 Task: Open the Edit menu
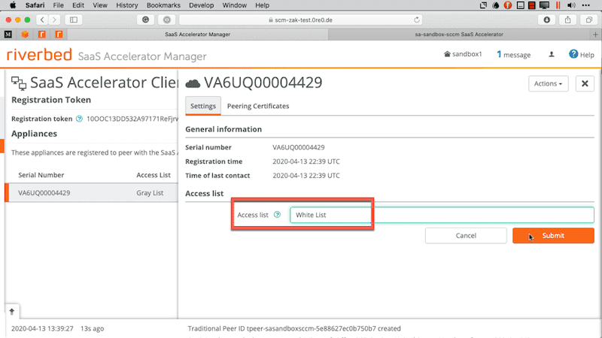point(78,5)
